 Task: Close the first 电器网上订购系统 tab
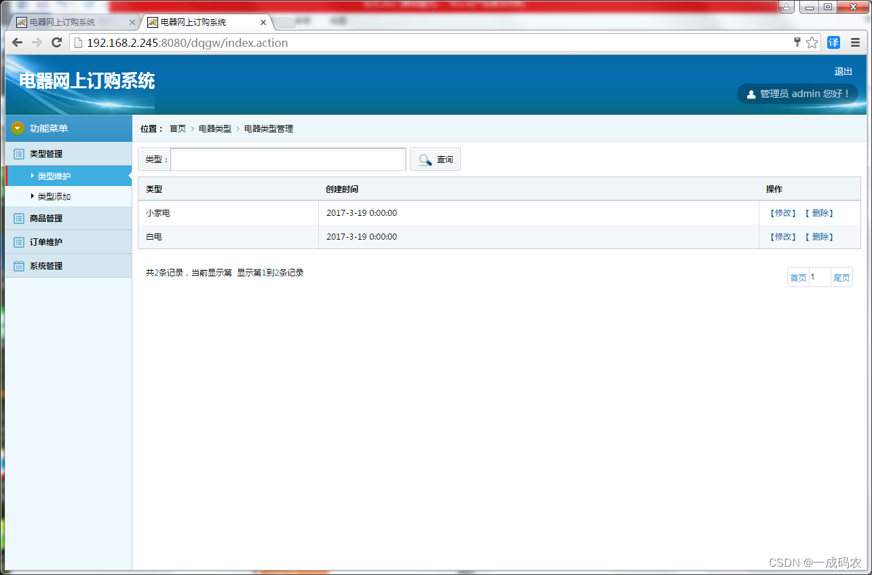(x=132, y=22)
